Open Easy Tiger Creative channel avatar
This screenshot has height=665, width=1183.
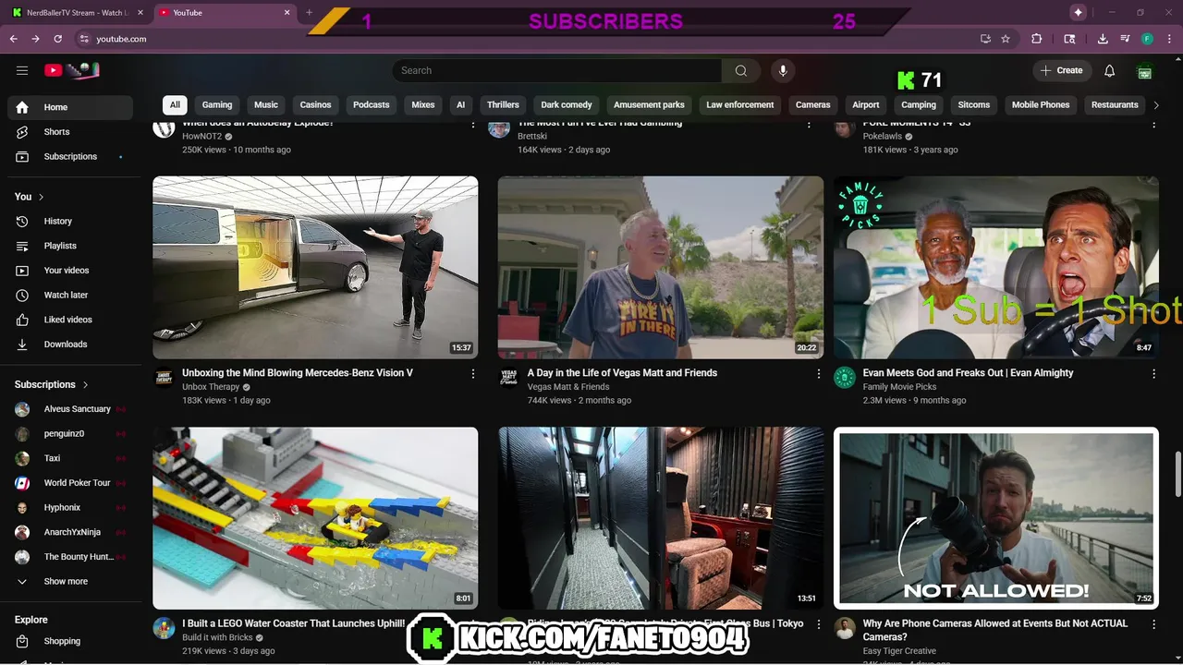click(845, 628)
